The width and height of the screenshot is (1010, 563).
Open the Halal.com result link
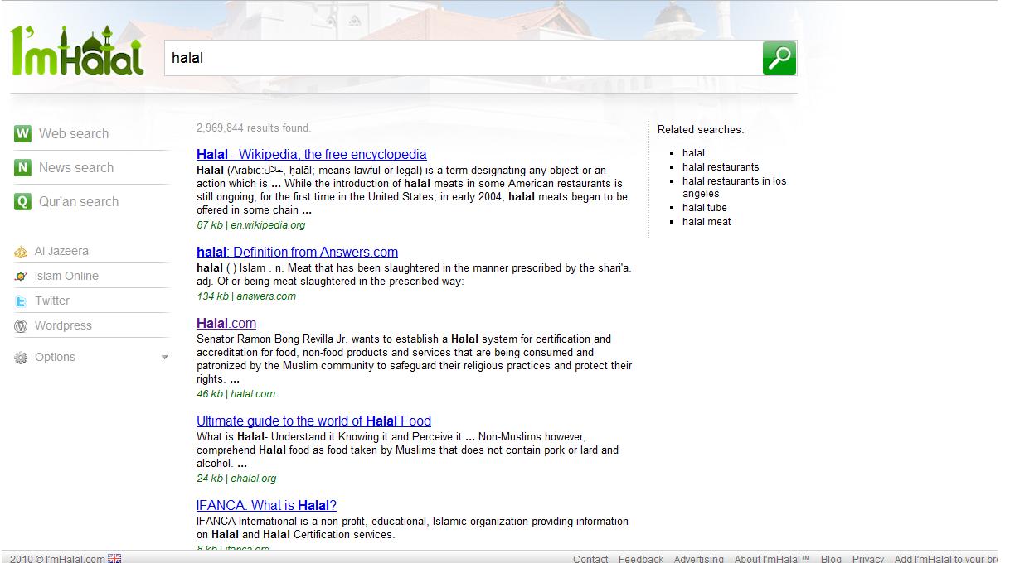(226, 323)
